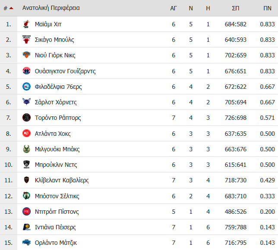Click the Boston Celtics logo icon
The image size is (278, 250).
[26, 196]
